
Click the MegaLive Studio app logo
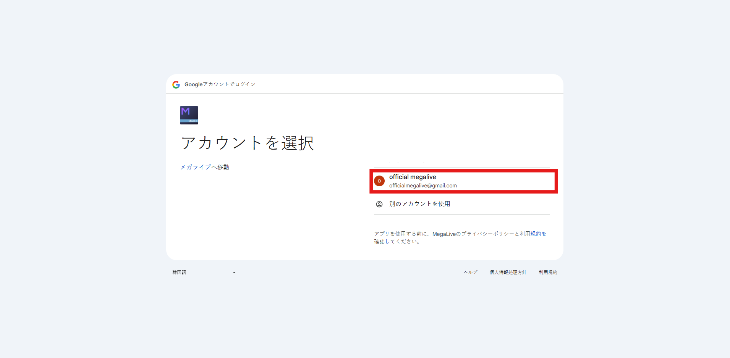pos(189,115)
